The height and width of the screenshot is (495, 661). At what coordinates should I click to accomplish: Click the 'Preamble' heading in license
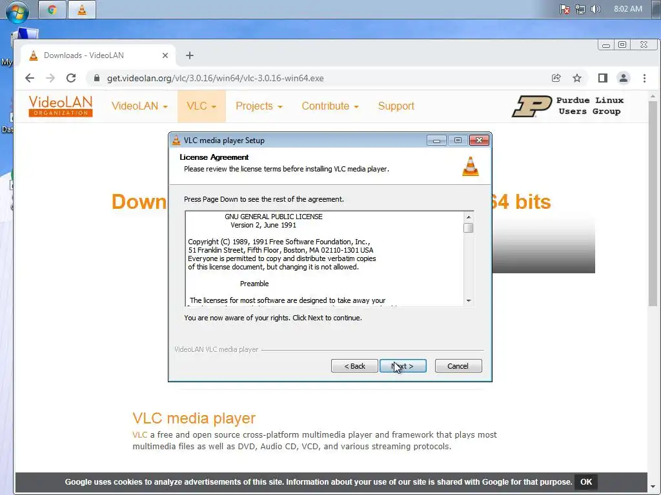254,284
